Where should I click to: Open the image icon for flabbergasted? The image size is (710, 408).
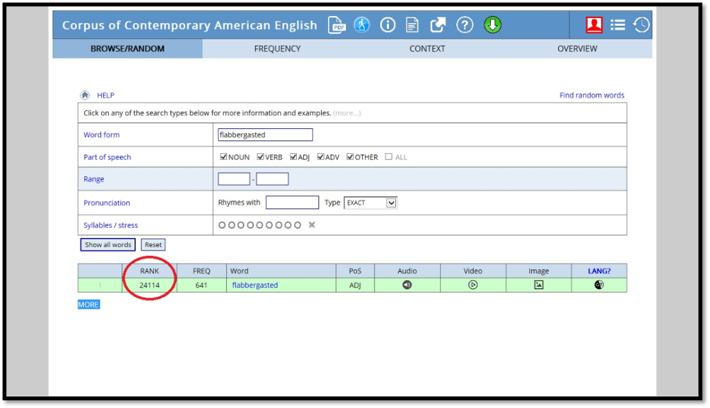coord(539,285)
